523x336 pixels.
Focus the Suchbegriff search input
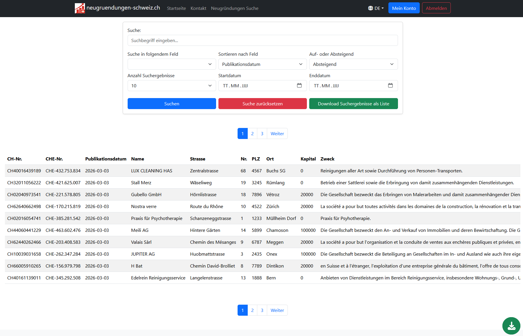[263, 40]
